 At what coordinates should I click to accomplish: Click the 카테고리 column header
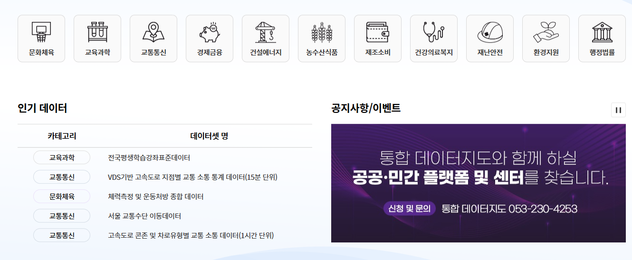point(62,136)
